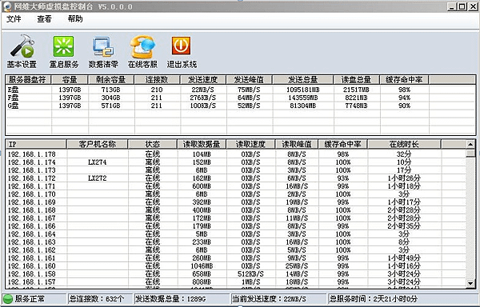
Task: Click 发送数据总量 1289G in status bar
Action: (x=182, y=299)
